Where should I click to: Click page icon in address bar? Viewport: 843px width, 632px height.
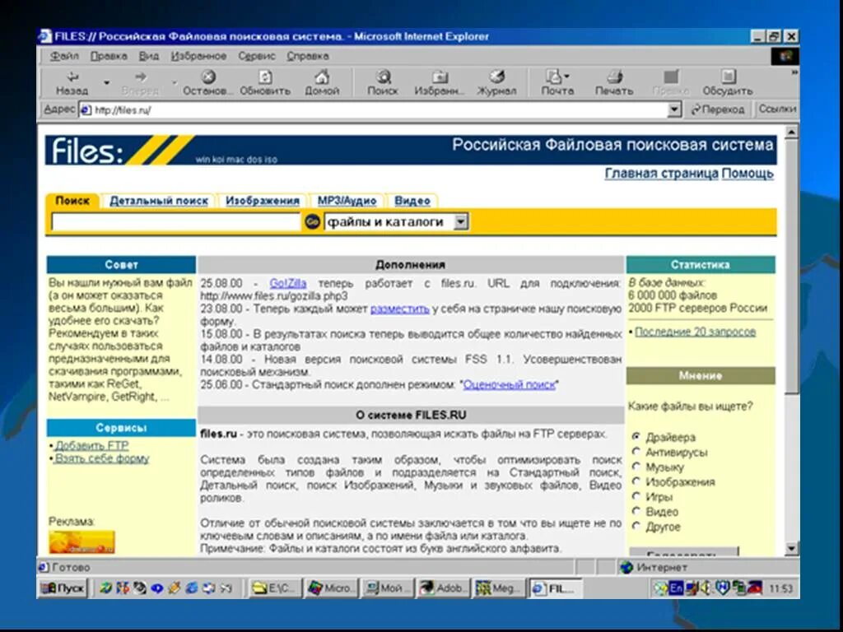[86, 110]
